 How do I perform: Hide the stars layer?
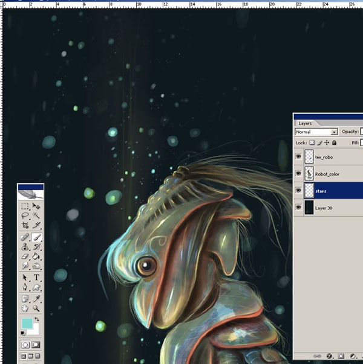click(298, 190)
